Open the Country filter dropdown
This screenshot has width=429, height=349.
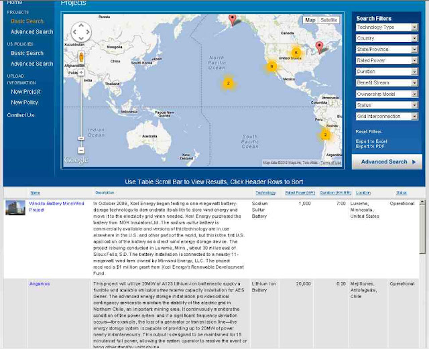coord(387,38)
